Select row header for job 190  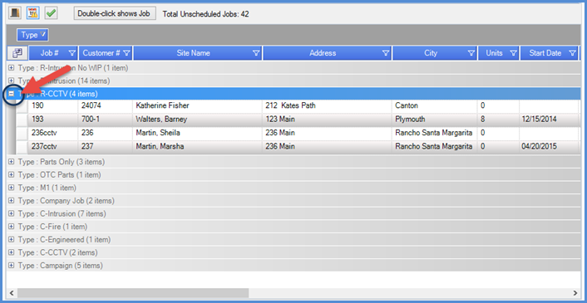22,106
